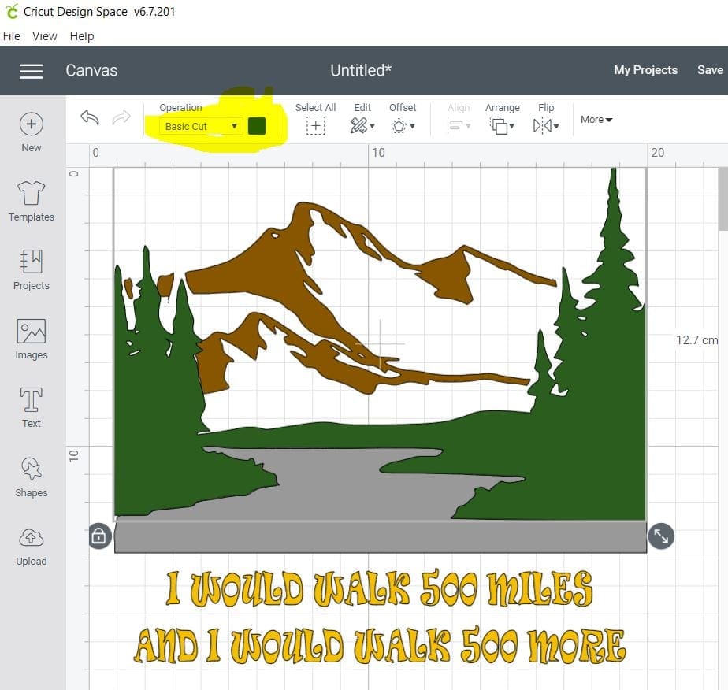Viewport: 728px width, 690px height.
Task: Open the Operation Basic Cut dropdown
Action: point(201,126)
